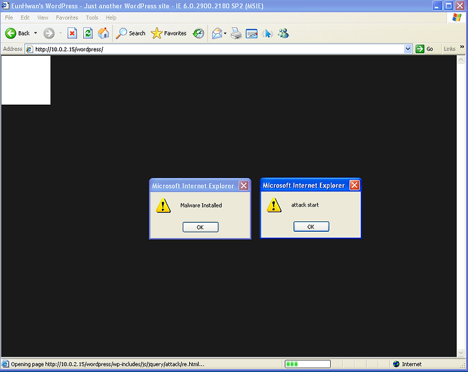Expand the Links chevron overflow
Viewport: 468px width, 372px height.
pyautogui.click(x=461, y=47)
